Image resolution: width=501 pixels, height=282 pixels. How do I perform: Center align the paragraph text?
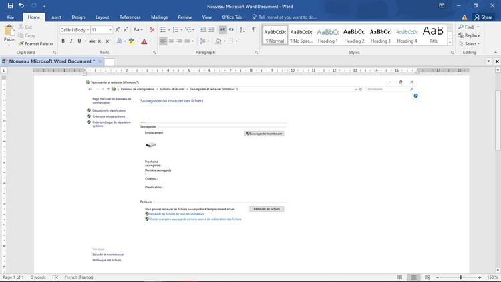(x=172, y=41)
